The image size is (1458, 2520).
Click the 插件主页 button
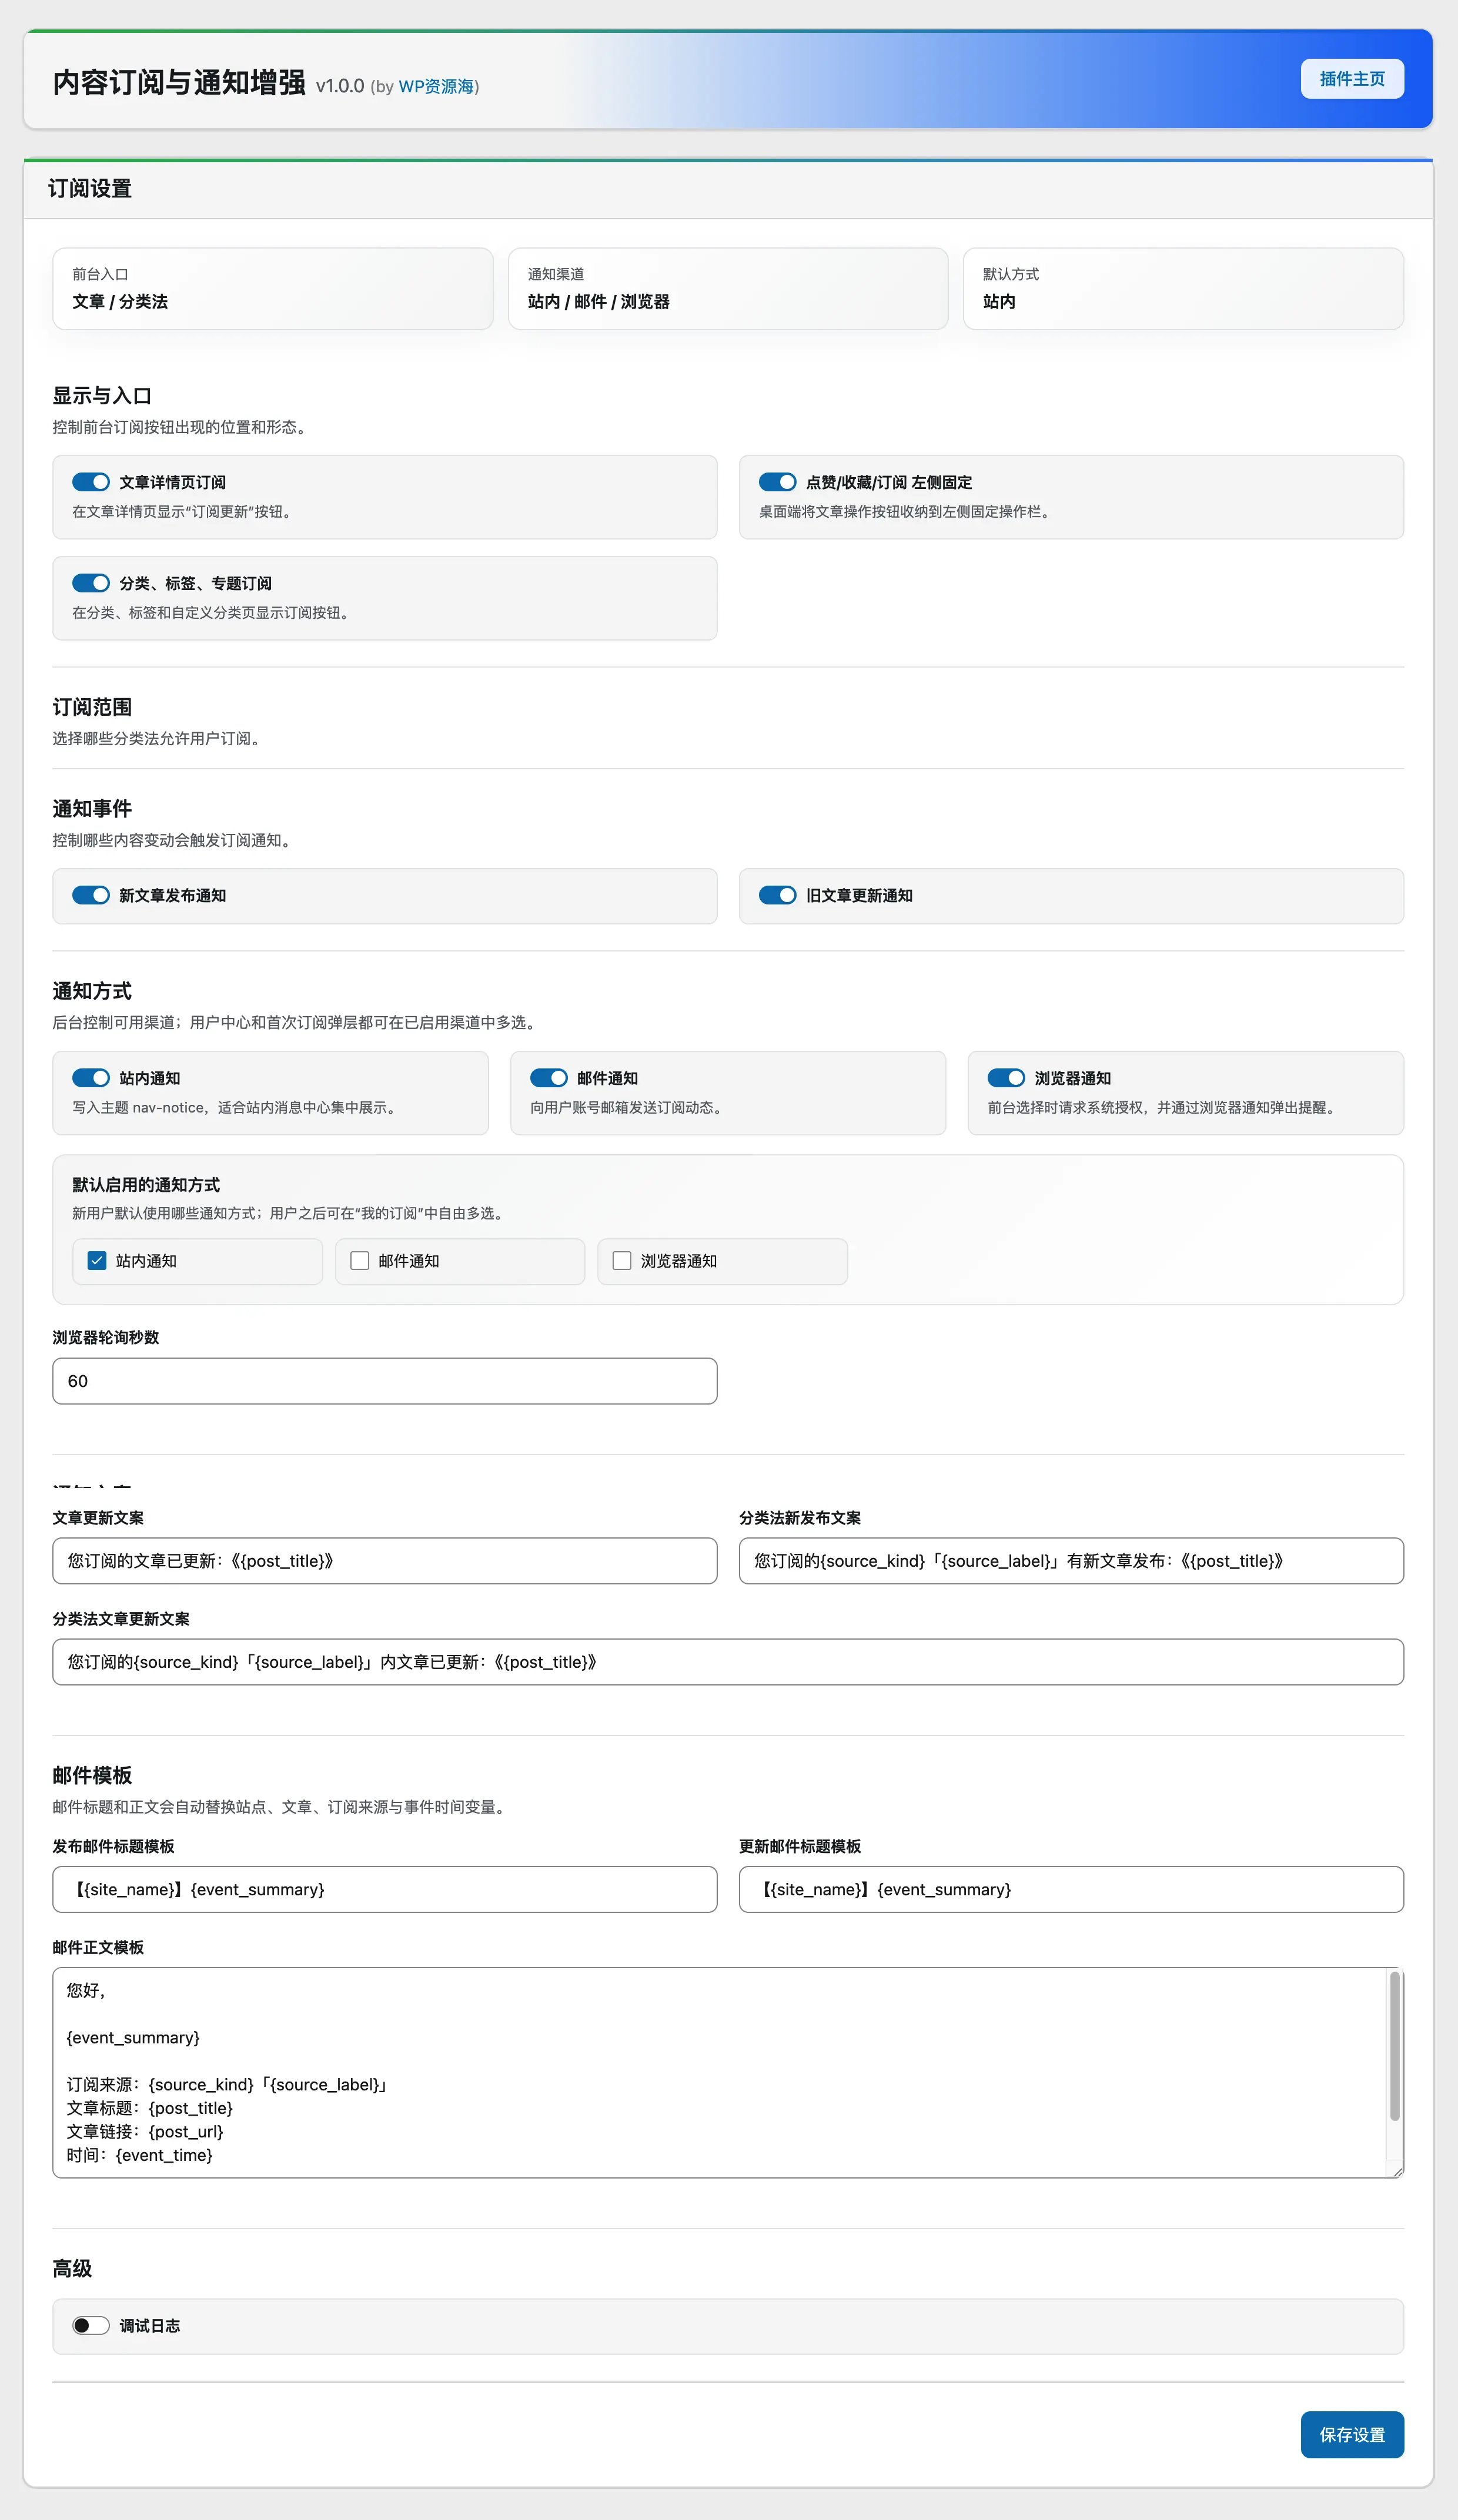pos(1351,79)
